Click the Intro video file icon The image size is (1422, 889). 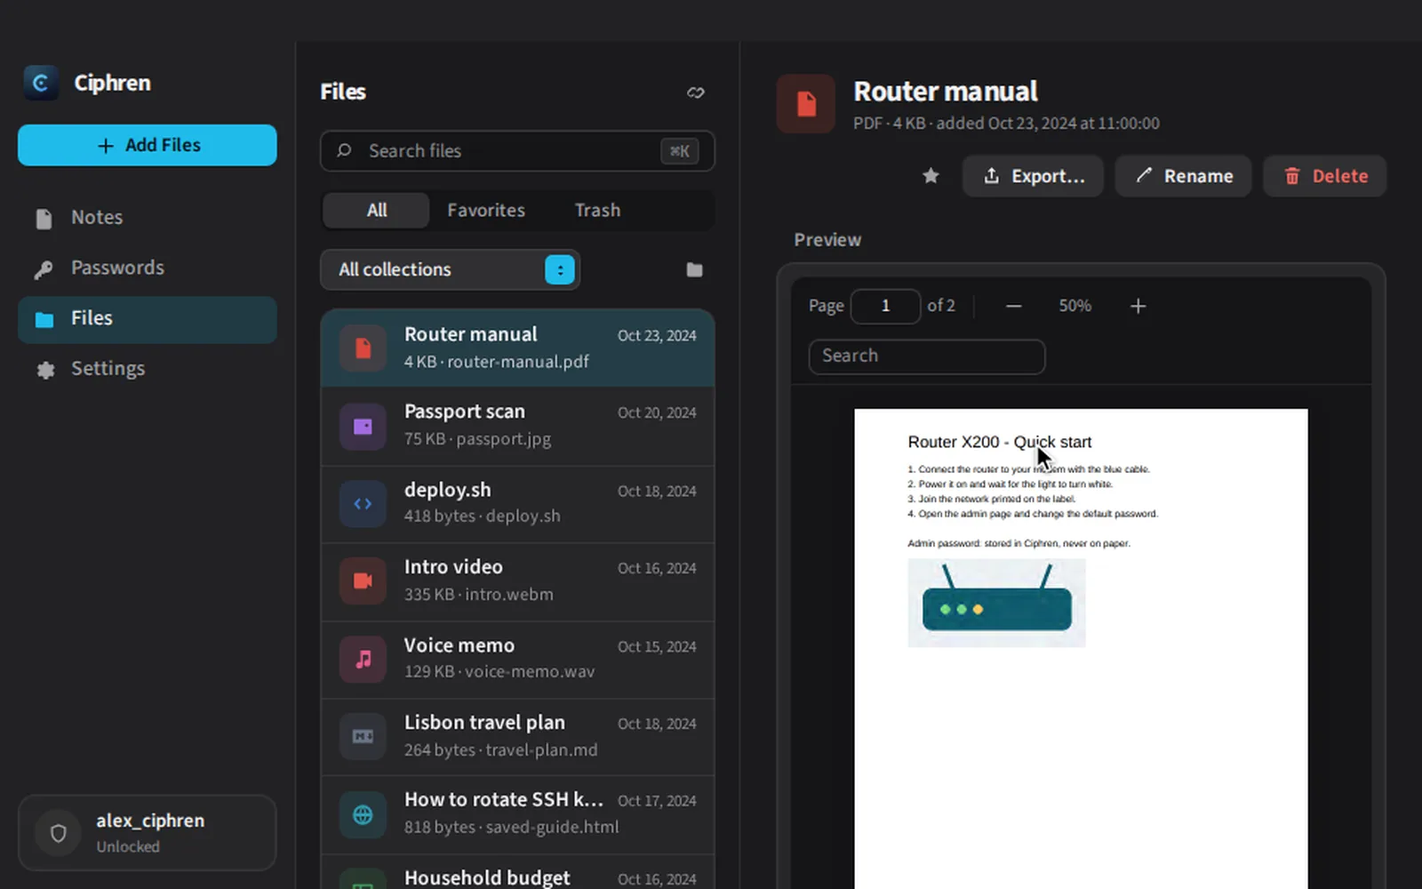(363, 581)
